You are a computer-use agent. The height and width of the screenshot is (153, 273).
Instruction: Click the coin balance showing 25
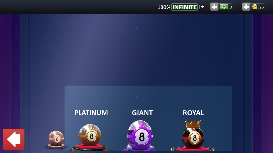pyautogui.click(x=262, y=7)
